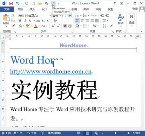Decrease the font size

(58, 26)
